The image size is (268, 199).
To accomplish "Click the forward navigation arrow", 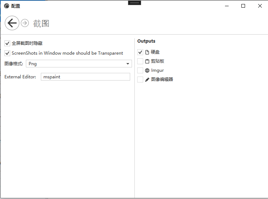I will (x=25, y=23).
